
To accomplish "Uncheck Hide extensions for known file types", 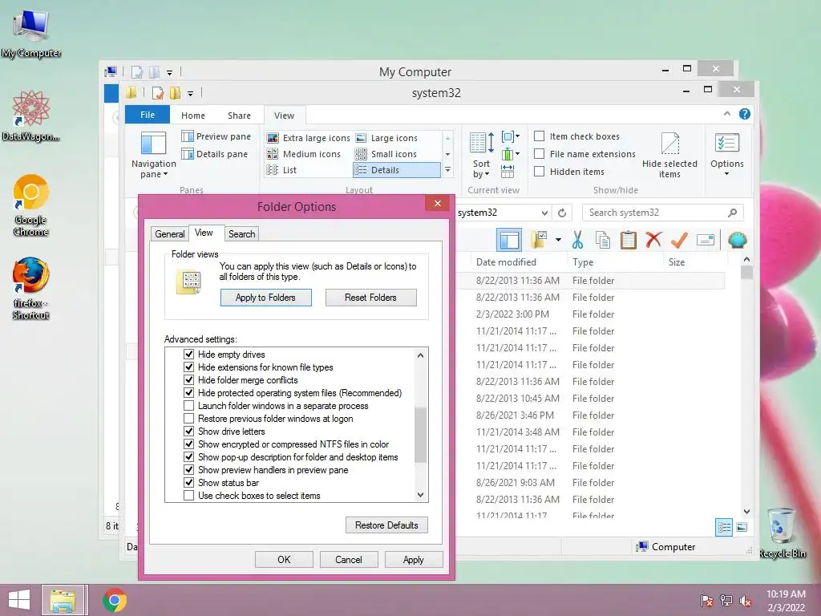I will click(189, 367).
